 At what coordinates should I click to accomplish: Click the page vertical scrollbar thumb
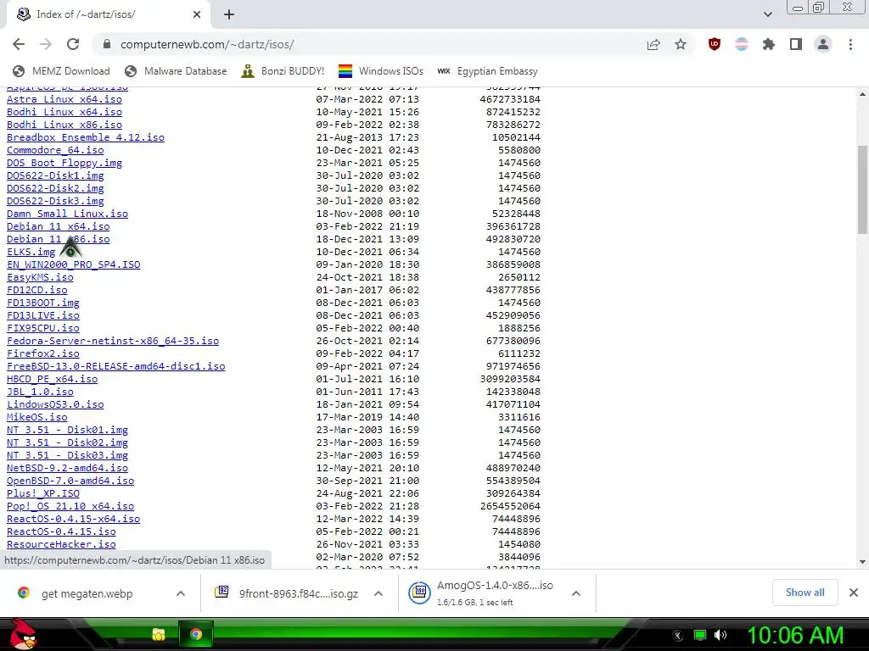(862, 189)
